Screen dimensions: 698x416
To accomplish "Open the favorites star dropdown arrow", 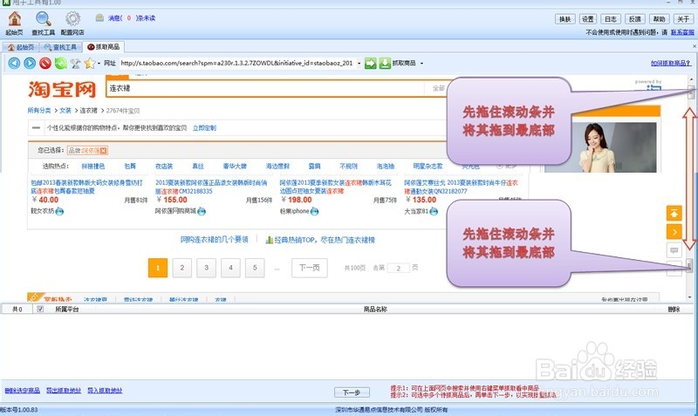I will click(x=99, y=63).
